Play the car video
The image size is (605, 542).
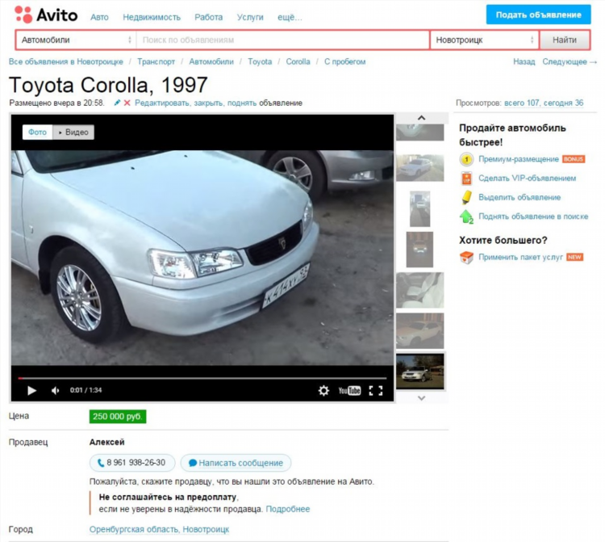31,391
